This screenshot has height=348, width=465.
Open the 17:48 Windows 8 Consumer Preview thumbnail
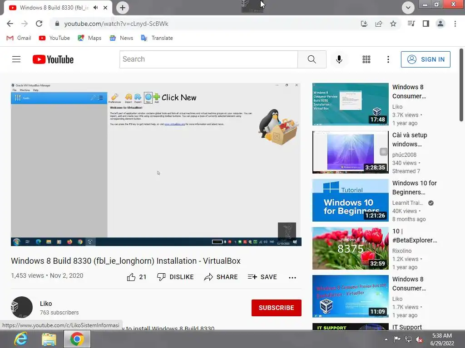coord(350,104)
